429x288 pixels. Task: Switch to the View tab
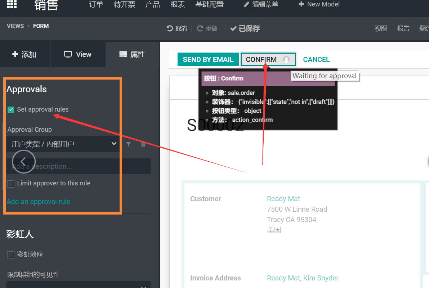click(78, 54)
